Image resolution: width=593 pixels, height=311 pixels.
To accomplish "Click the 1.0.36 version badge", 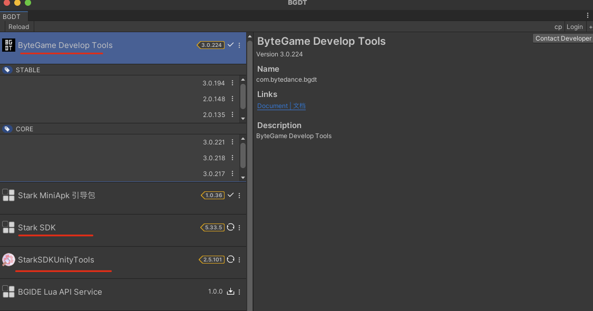I will click(x=212, y=195).
